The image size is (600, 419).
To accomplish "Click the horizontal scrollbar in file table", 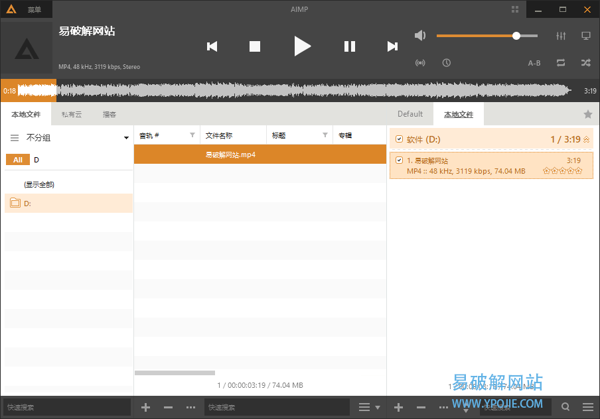I will (x=175, y=373).
